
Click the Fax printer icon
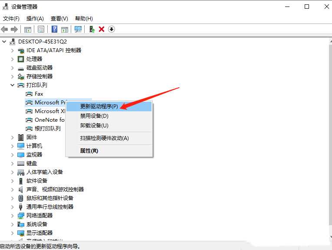pyautogui.click(x=29, y=94)
